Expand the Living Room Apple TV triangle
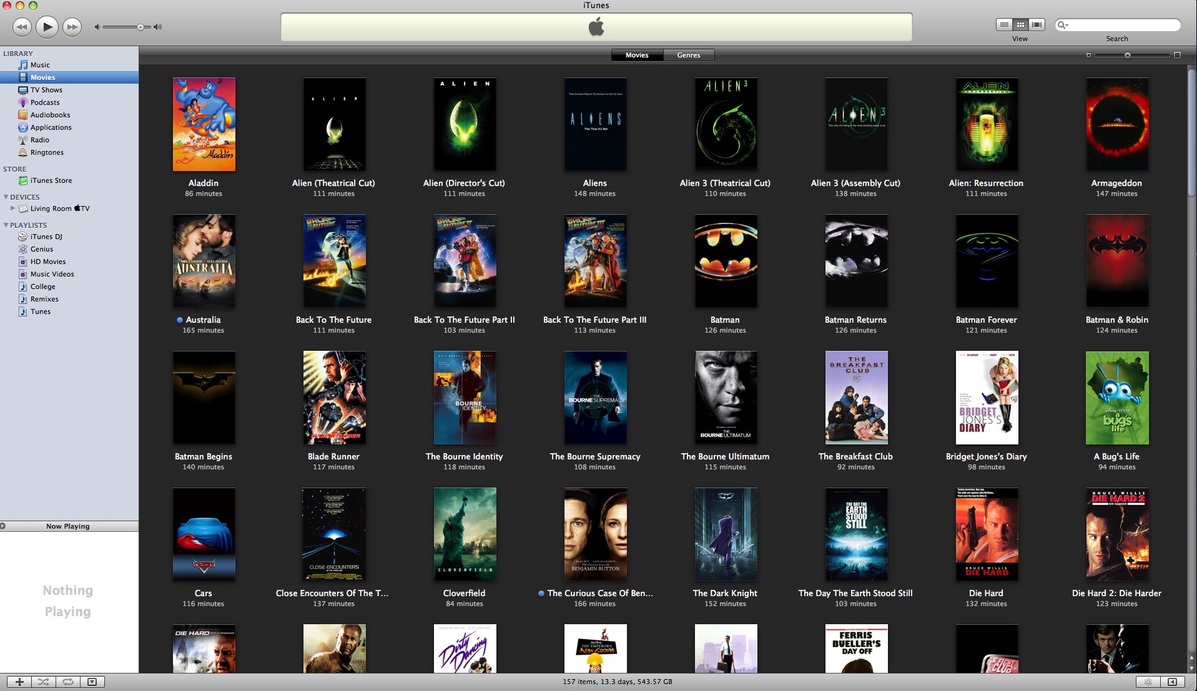1197x691 pixels. coord(12,208)
